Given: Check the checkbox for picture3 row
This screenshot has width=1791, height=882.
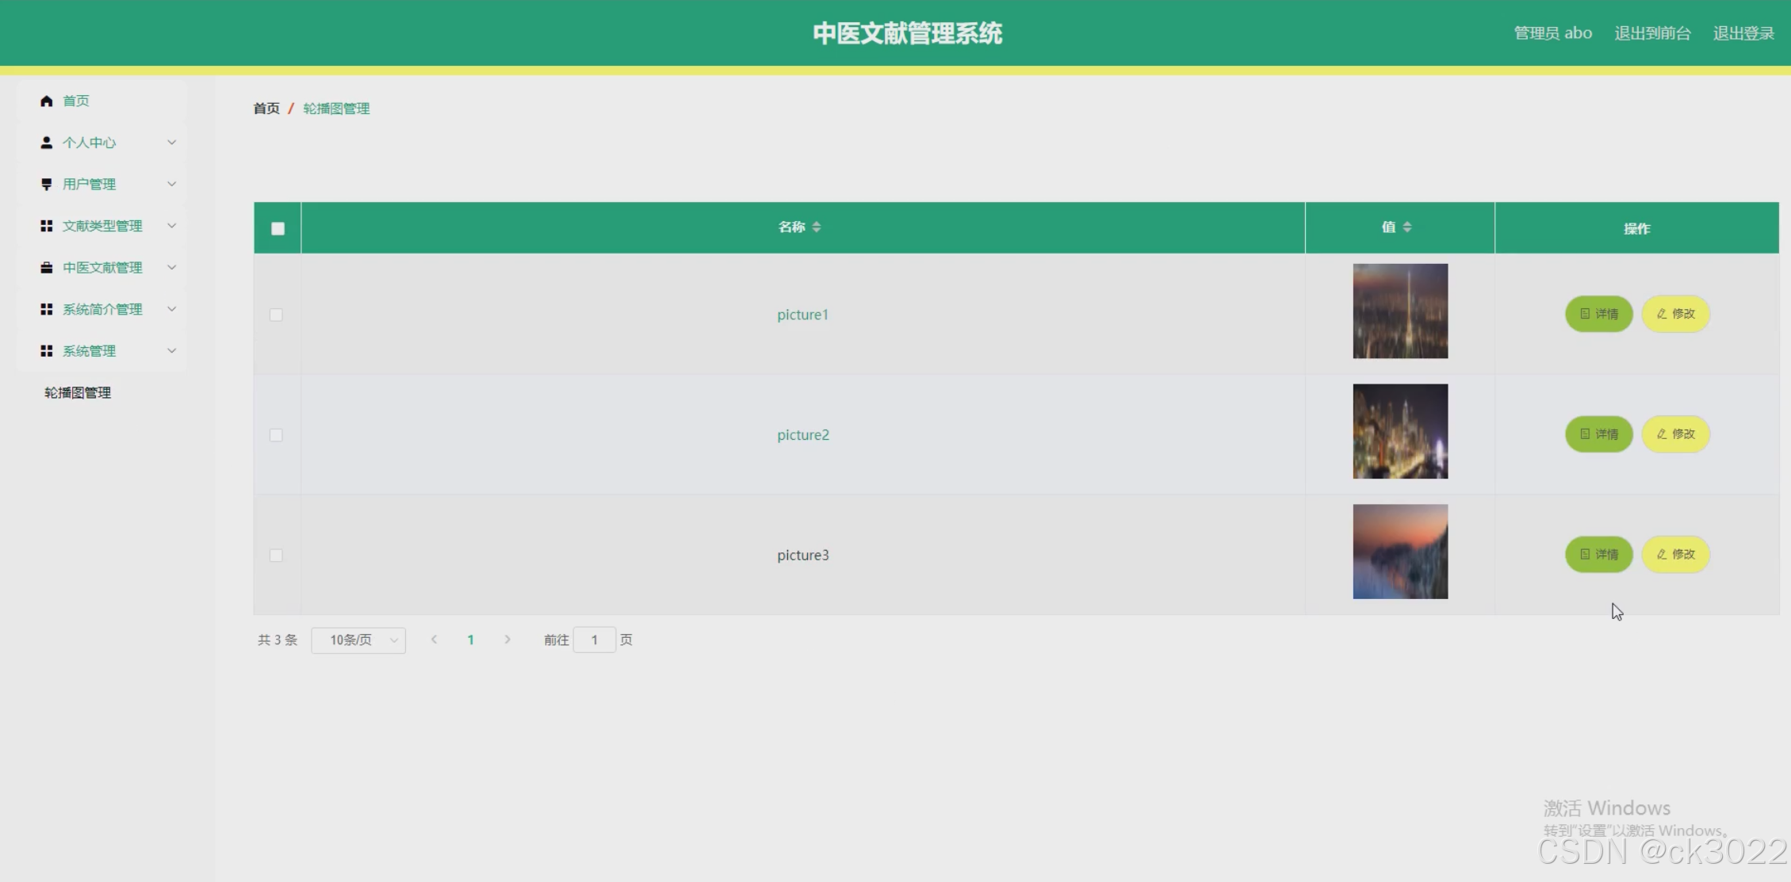Looking at the screenshot, I should pos(276,556).
